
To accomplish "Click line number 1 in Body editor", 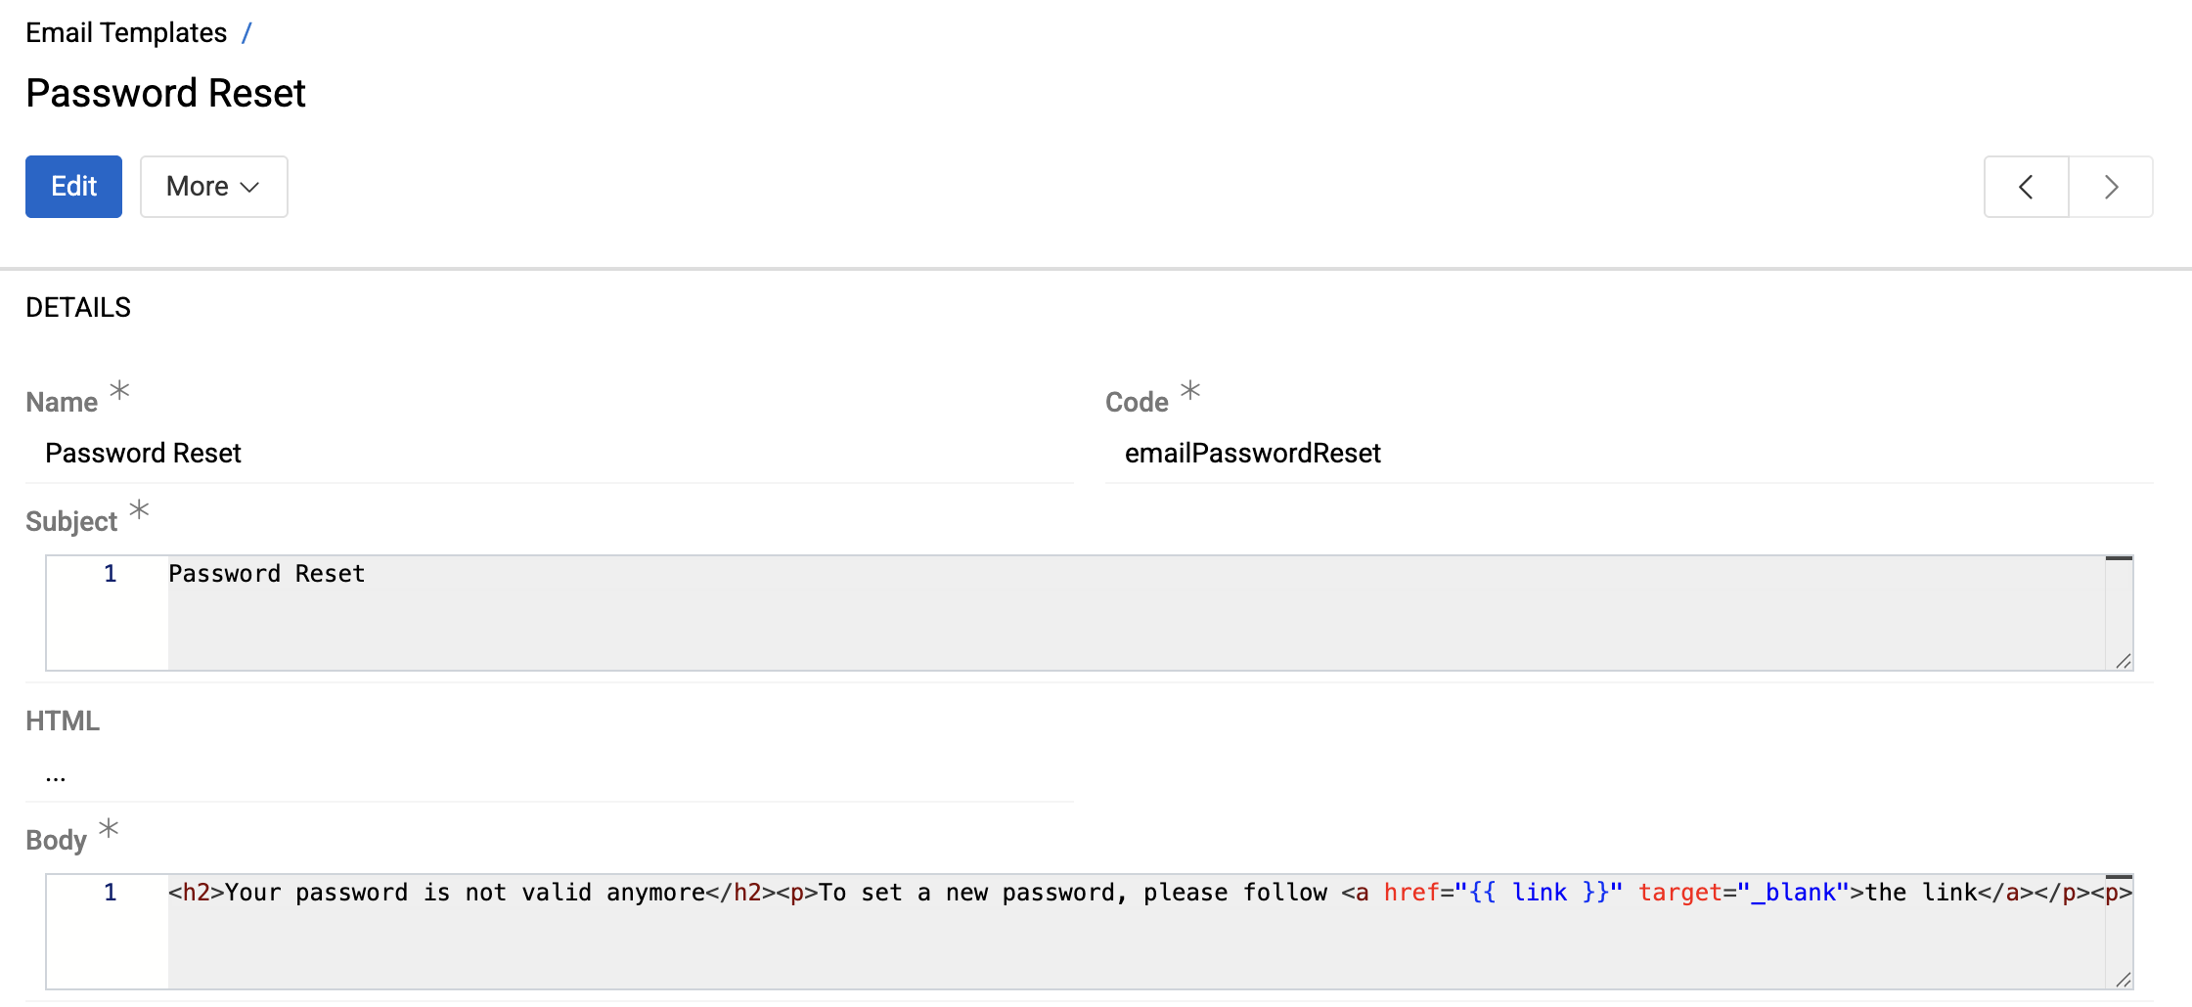I will point(109,893).
